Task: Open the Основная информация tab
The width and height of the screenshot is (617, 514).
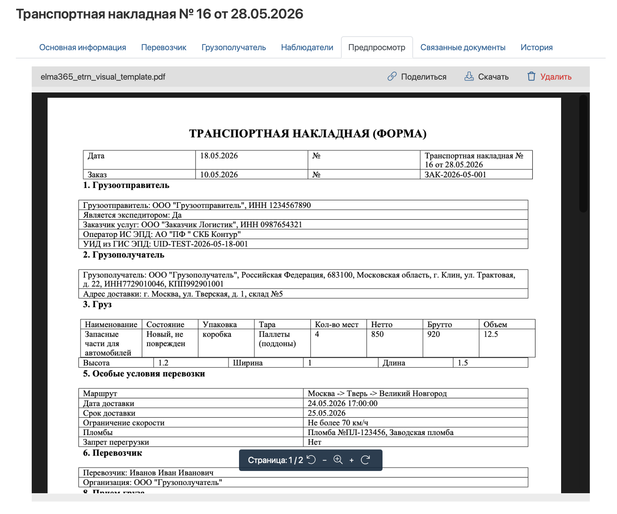Action: click(83, 48)
